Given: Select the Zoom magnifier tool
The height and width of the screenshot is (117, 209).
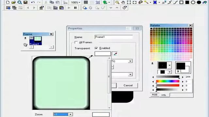Looking at the screenshot, I should (x=117, y=2).
